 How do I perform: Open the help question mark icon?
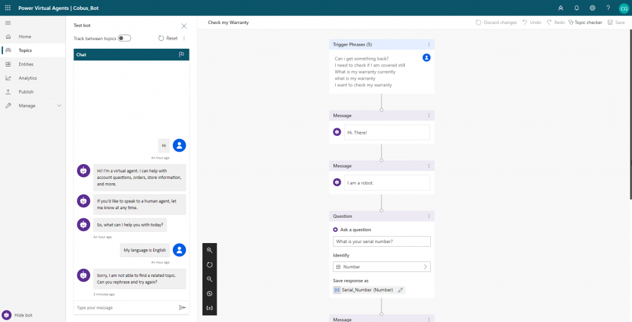(x=608, y=8)
